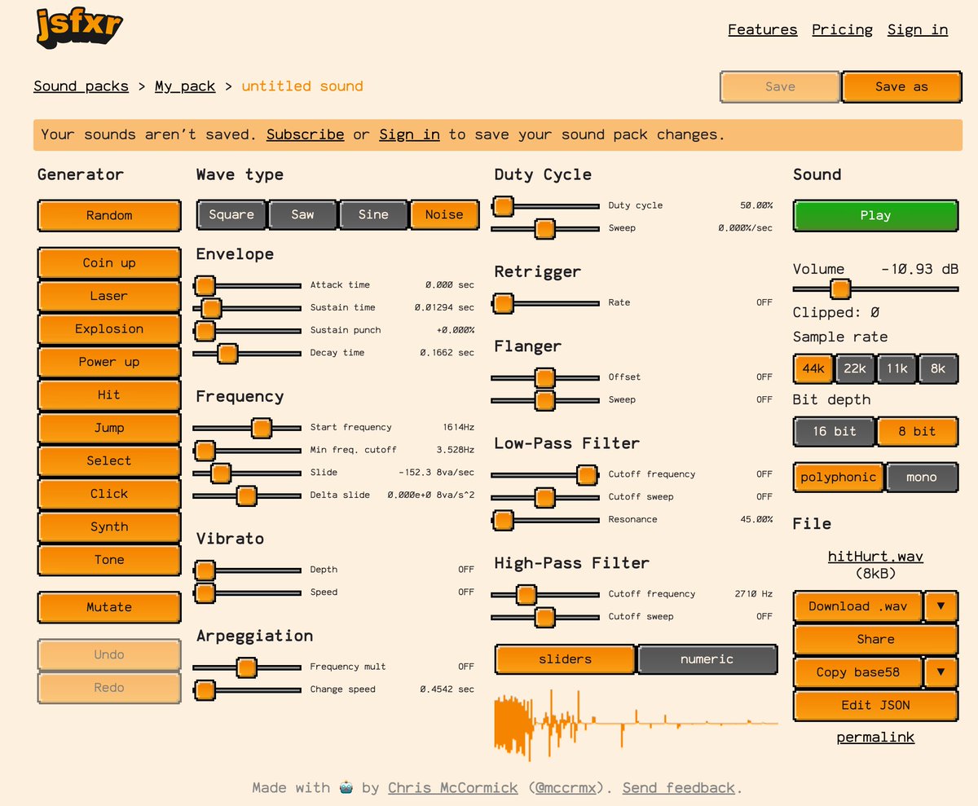Generate a Hit sound
The height and width of the screenshot is (806, 978).
click(109, 394)
